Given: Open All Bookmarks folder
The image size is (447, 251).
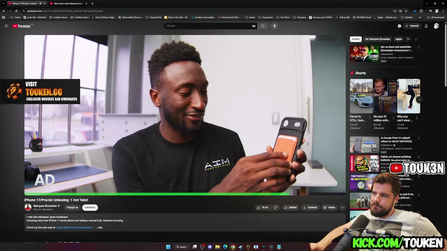Looking at the screenshot, I should pos(435,17).
